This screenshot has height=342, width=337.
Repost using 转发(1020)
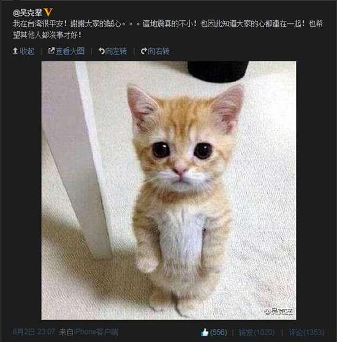[257, 332]
